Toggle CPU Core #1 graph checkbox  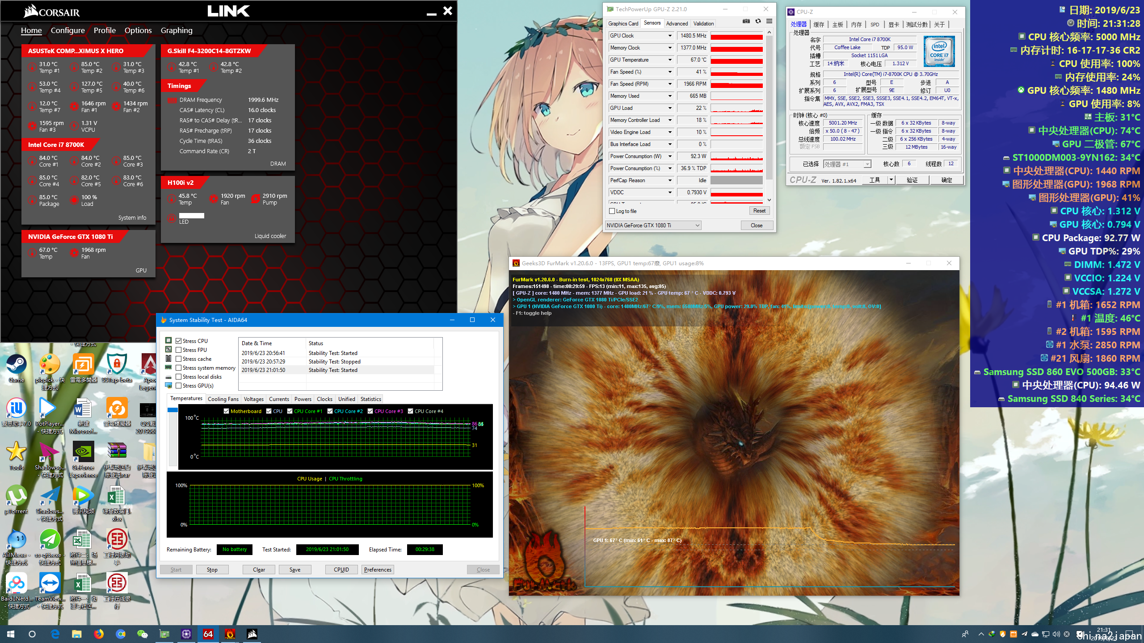point(290,411)
